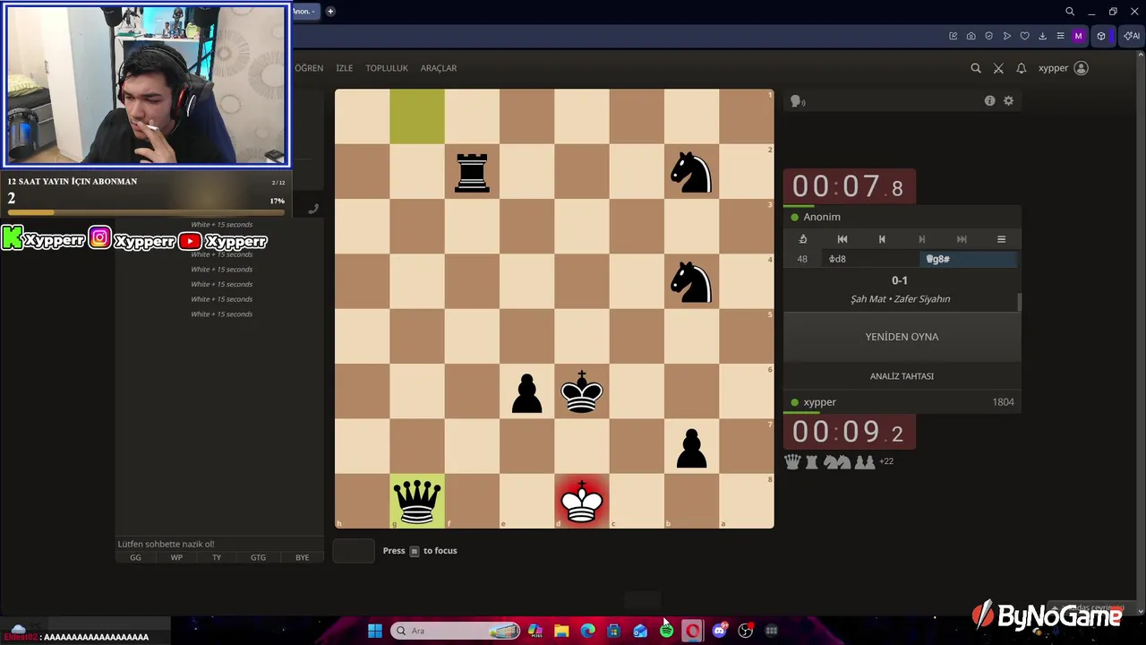Open game info icon

coord(989,101)
